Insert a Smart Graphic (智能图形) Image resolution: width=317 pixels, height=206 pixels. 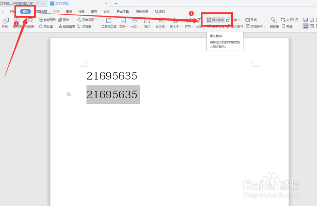(47, 20)
